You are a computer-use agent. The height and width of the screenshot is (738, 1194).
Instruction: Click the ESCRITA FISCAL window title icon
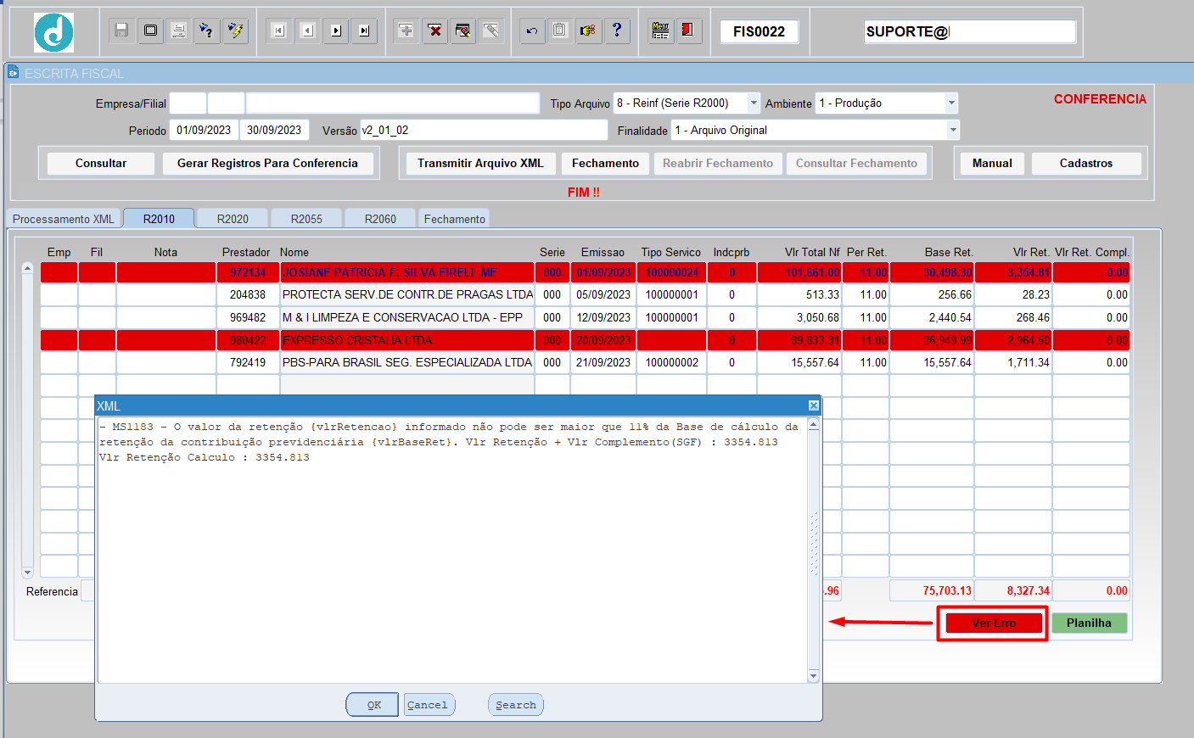[x=14, y=73]
